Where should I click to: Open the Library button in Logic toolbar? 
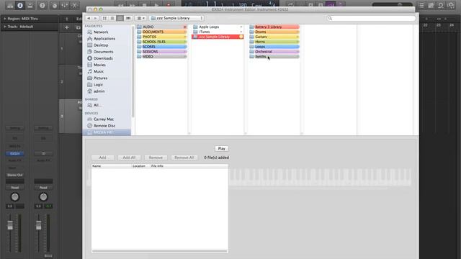[10, 5]
